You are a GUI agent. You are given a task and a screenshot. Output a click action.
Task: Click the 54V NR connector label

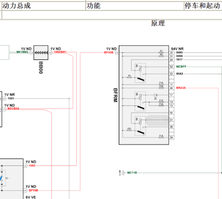click(x=177, y=49)
